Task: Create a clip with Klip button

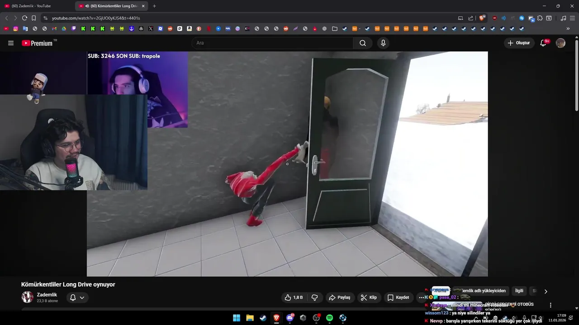Action: [369, 297]
